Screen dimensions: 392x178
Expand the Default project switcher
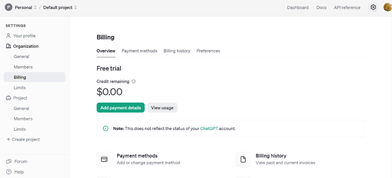[75, 7]
